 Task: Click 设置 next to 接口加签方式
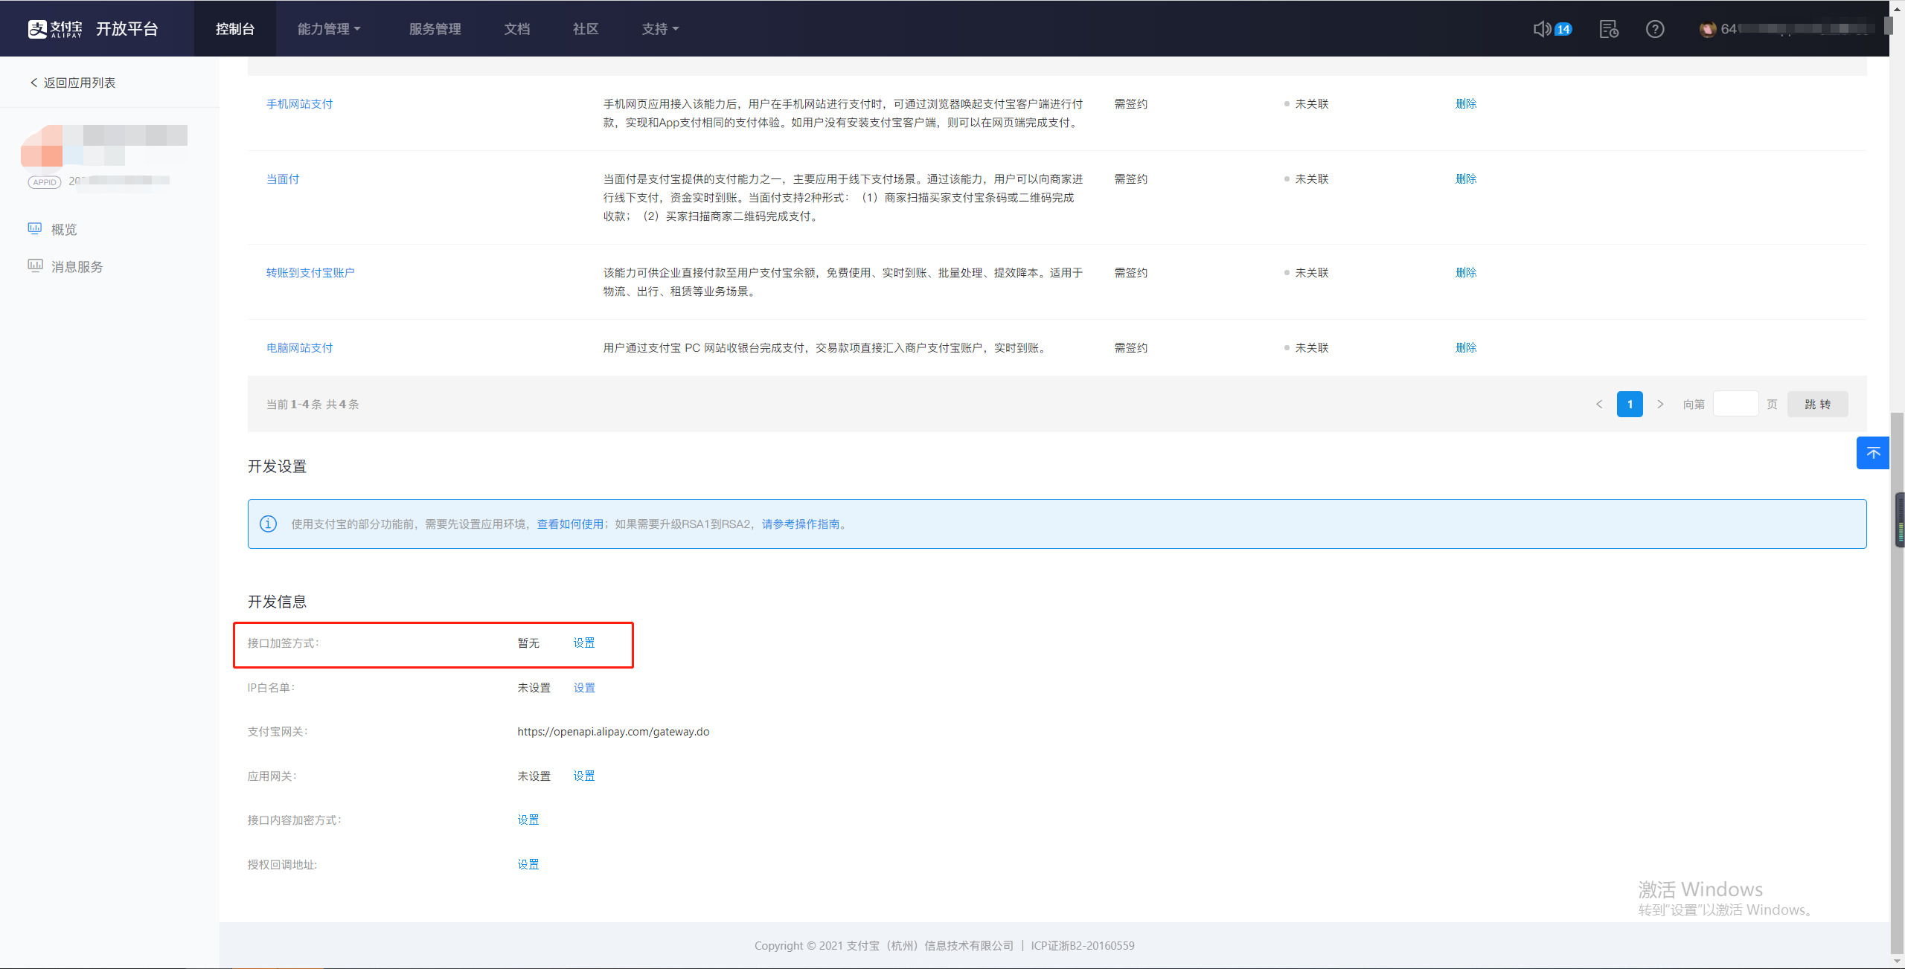pos(583,643)
